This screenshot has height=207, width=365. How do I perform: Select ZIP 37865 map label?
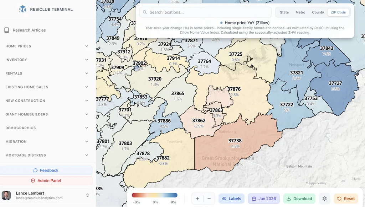tap(178, 93)
